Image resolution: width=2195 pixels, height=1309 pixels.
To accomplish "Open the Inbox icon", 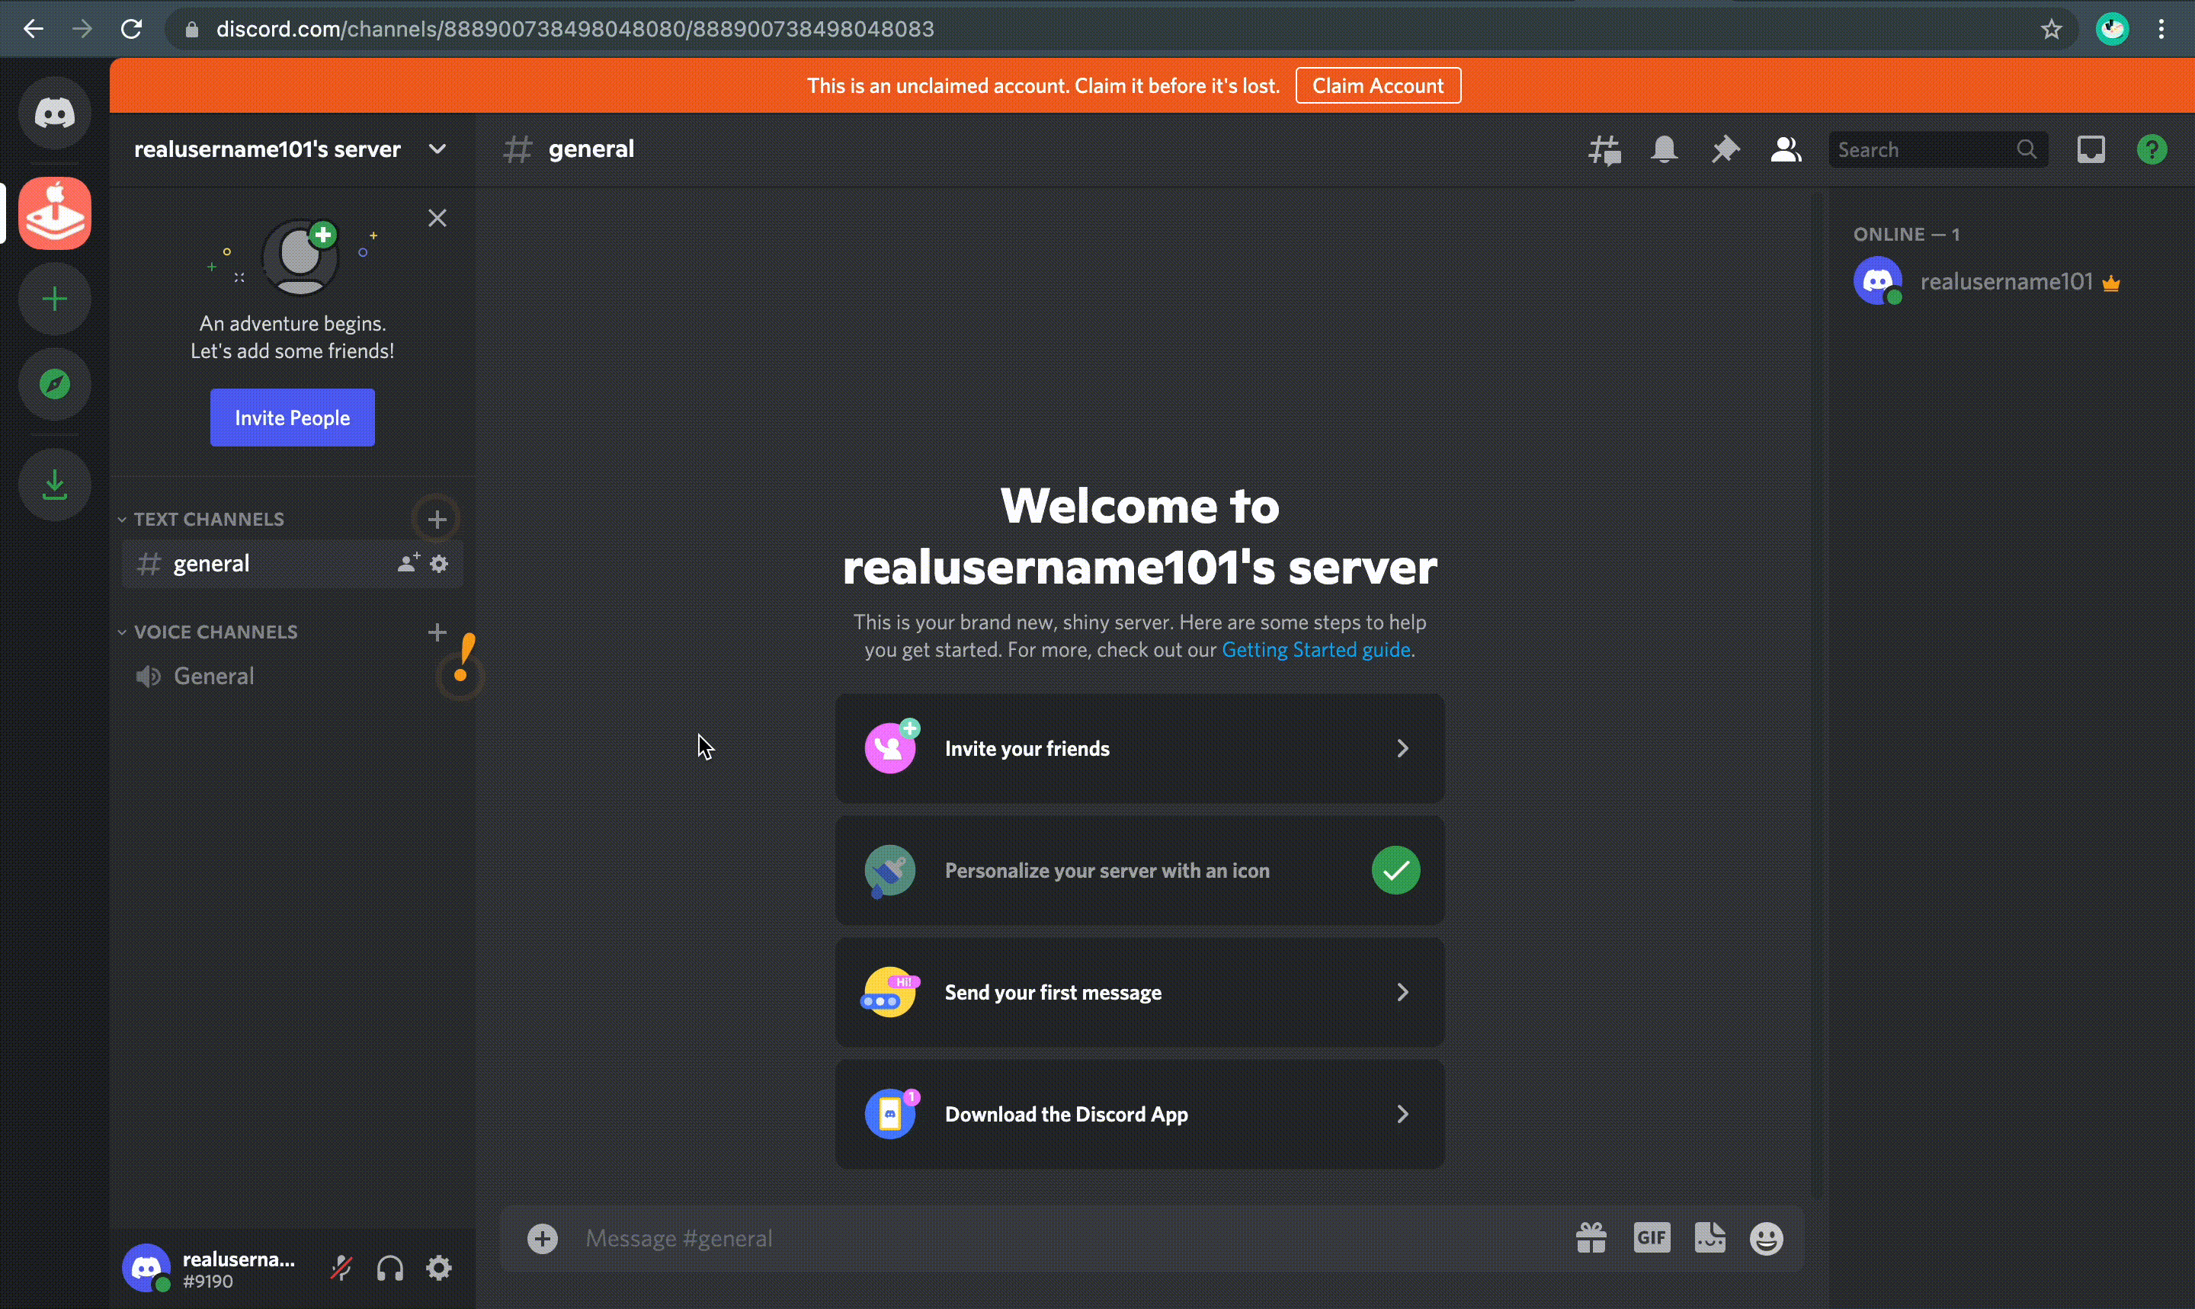I will pos(2091,150).
